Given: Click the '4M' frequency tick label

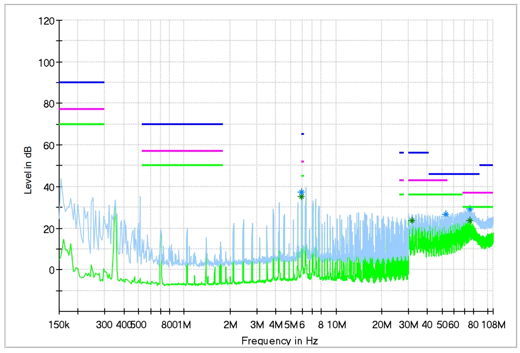Looking at the screenshot, I should [276, 325].
